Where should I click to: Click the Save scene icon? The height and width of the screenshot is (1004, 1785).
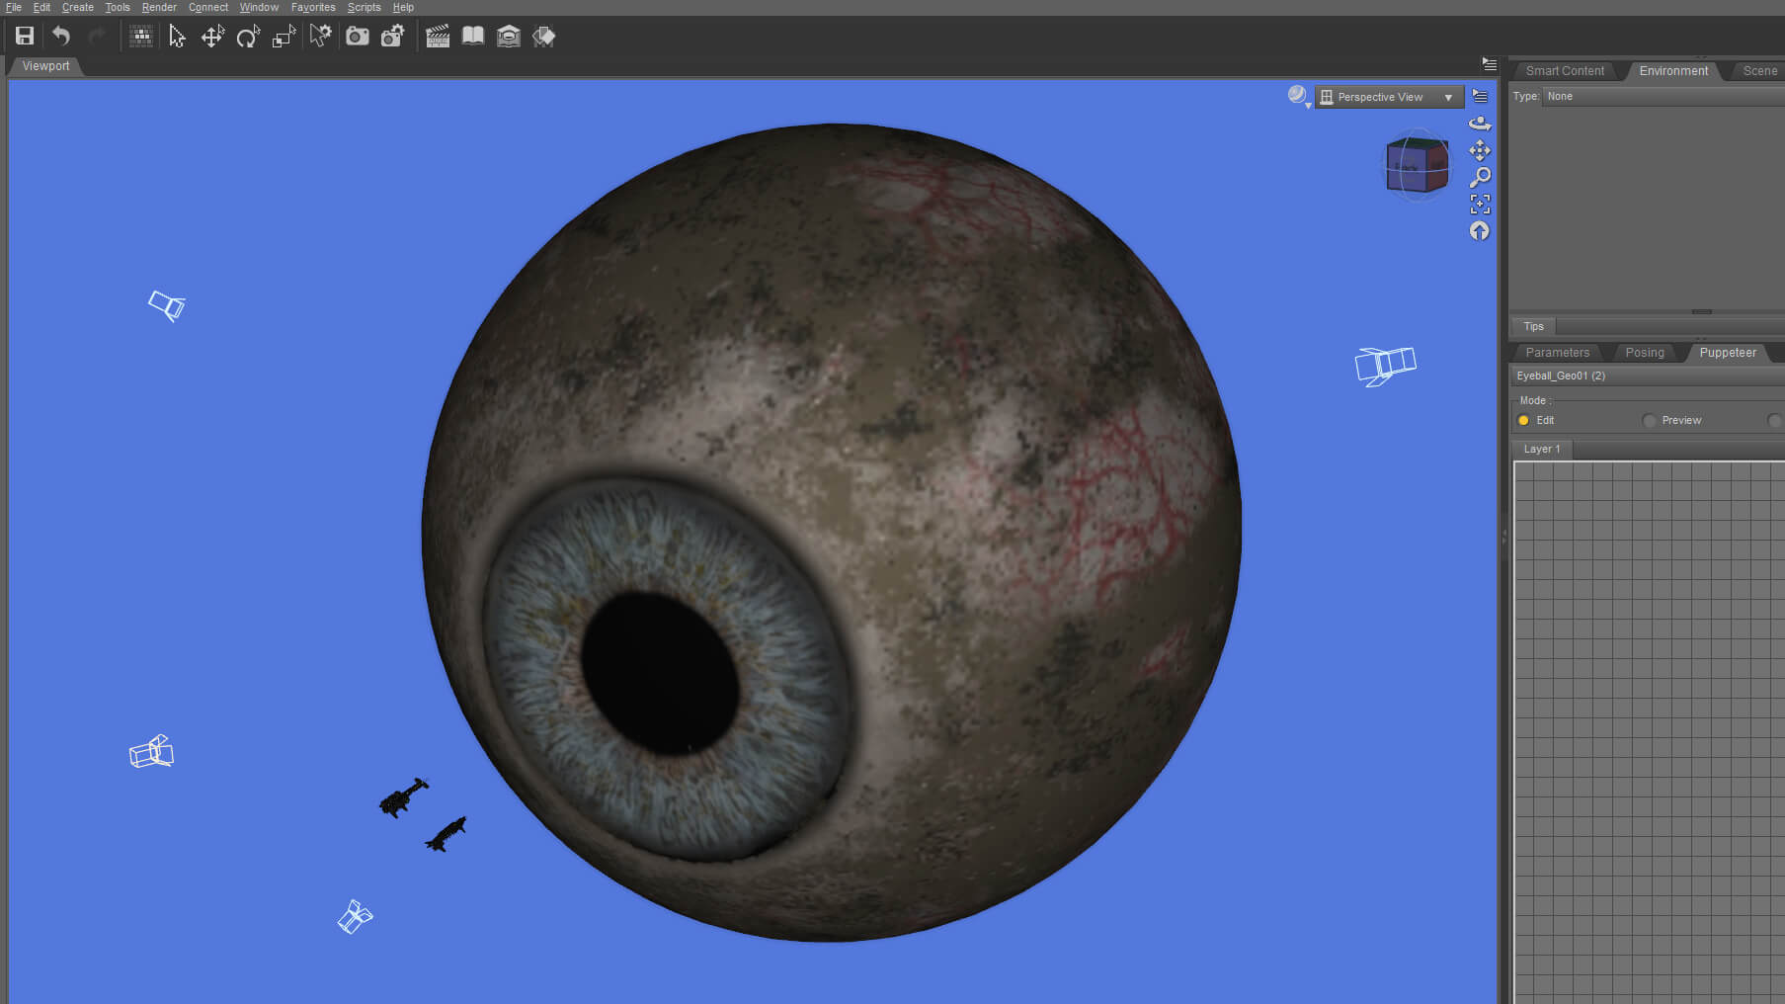25,37
